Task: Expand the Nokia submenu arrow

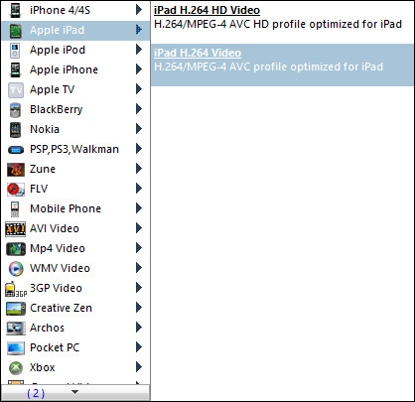Action: [x=139, y=129]
